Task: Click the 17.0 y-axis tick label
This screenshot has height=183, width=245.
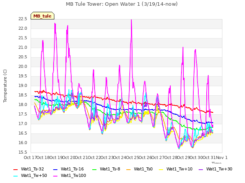Action: pos(23,124)
